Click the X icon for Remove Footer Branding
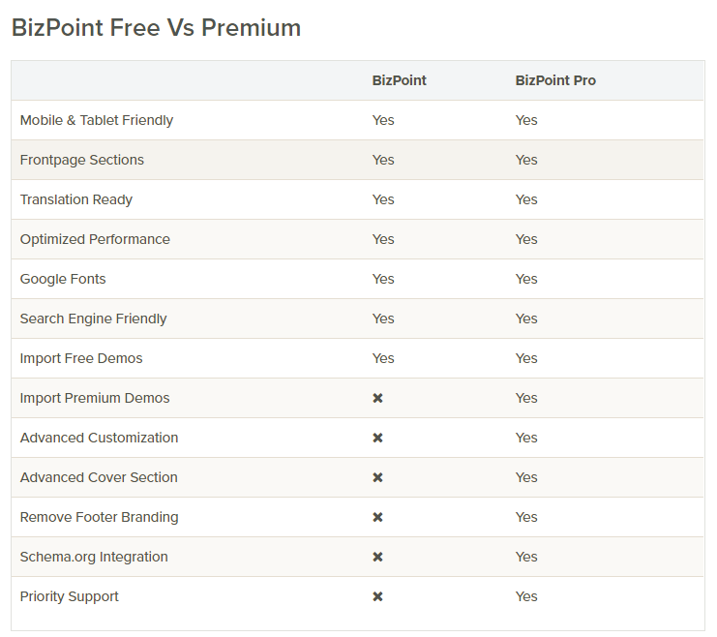 pyautogui.click(x=377, y=517)
